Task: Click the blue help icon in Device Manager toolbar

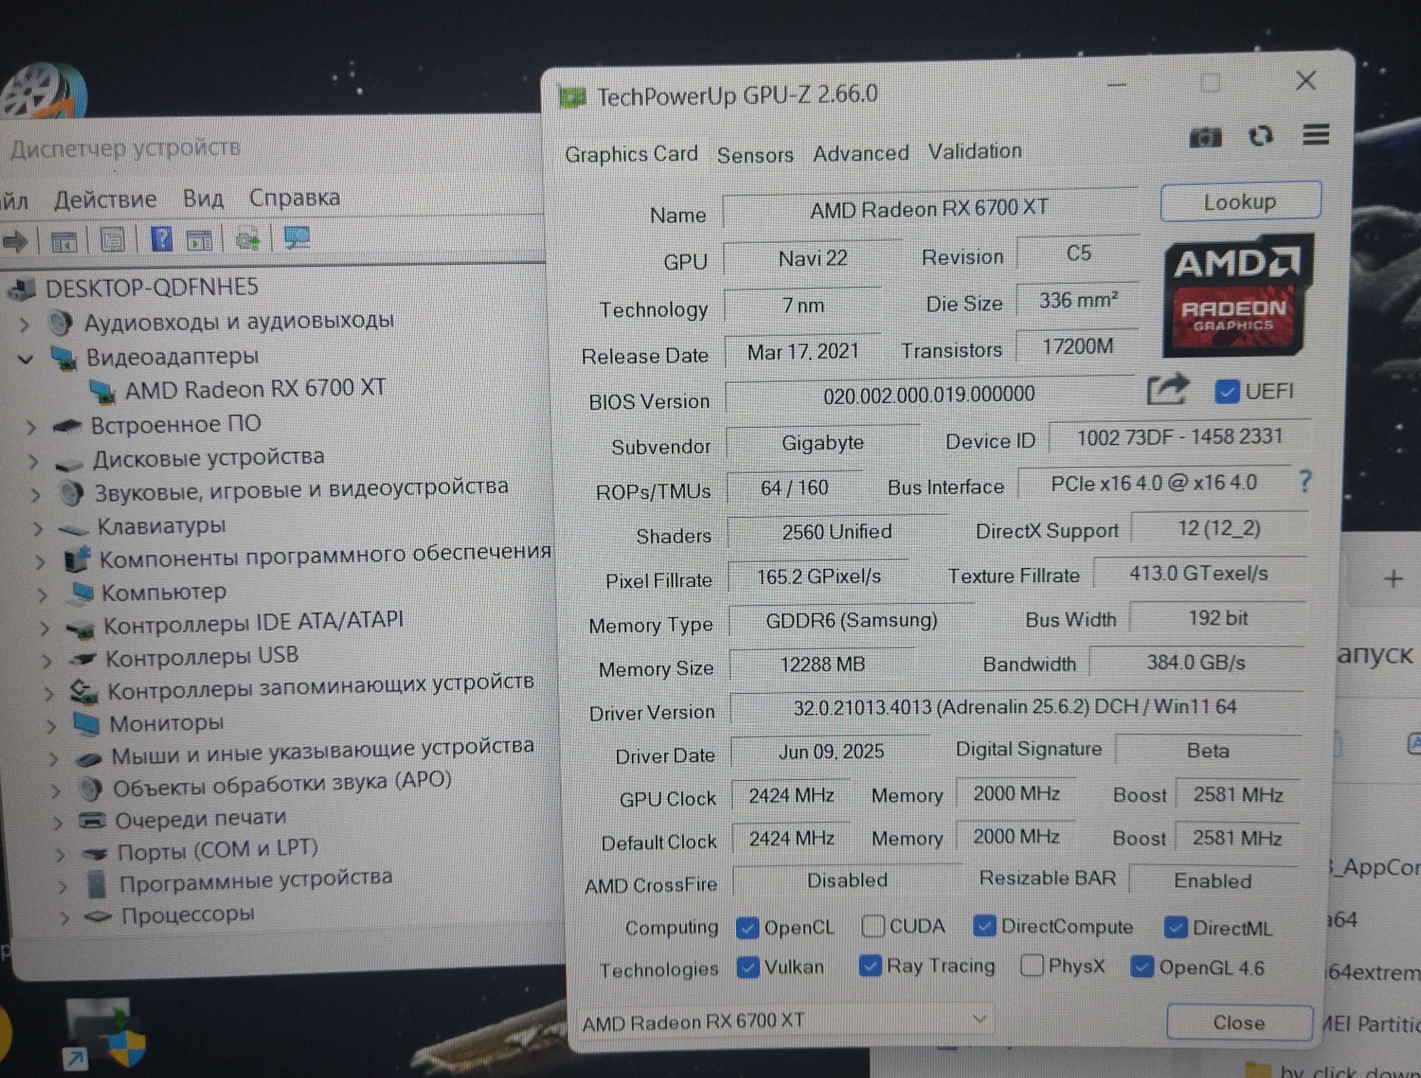Action: point(161,240)
